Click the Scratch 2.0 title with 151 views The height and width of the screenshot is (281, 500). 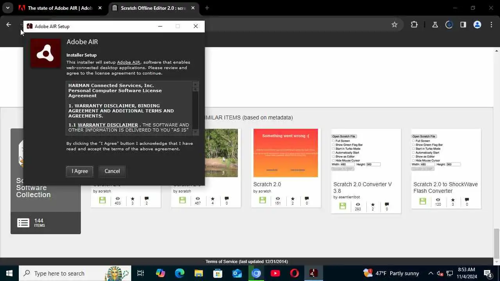coord(267,184)
